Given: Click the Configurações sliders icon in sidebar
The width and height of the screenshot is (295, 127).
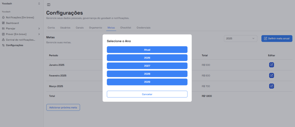Looking at the screenshot, I should pos(3,45).
